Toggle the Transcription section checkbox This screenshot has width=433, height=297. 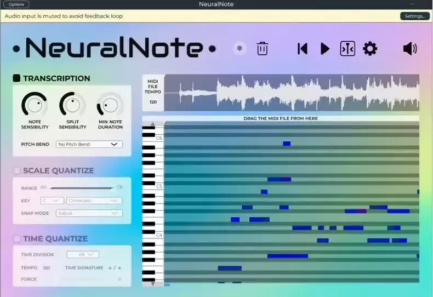[17, 78]
